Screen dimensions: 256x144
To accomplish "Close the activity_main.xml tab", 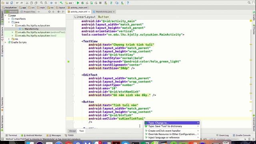I will 89,12.
